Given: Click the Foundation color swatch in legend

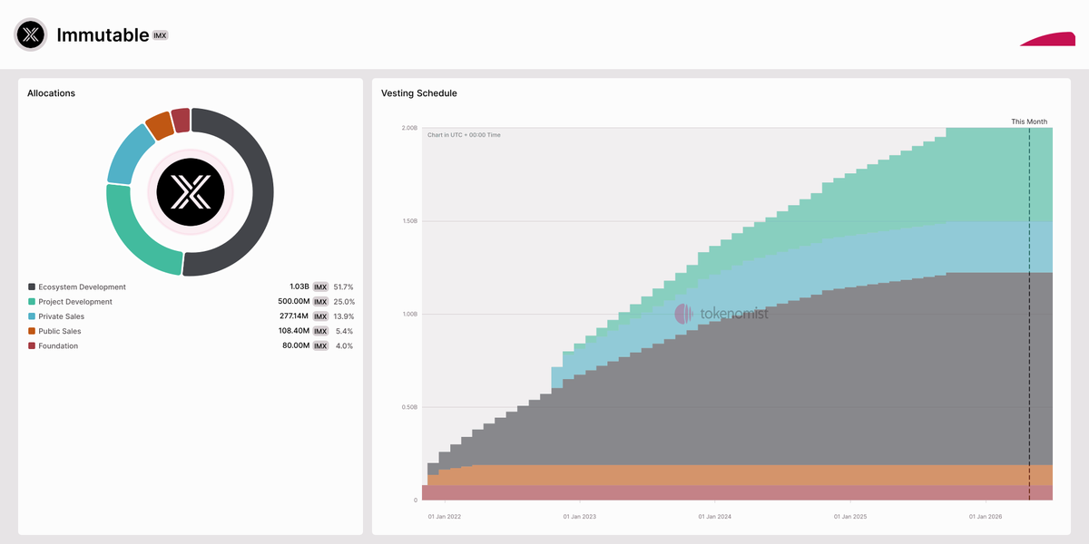Looking at the screenshot, I should [32, 346].
